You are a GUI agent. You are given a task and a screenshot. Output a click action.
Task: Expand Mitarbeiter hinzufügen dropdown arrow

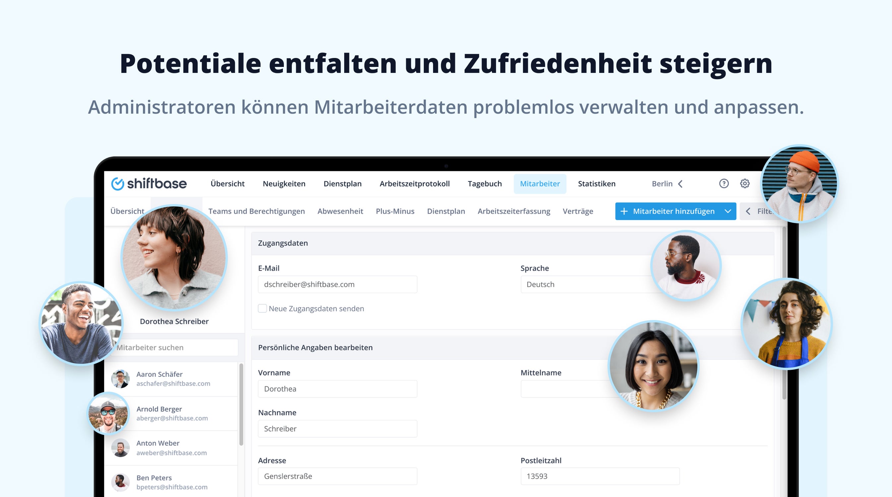728,211
